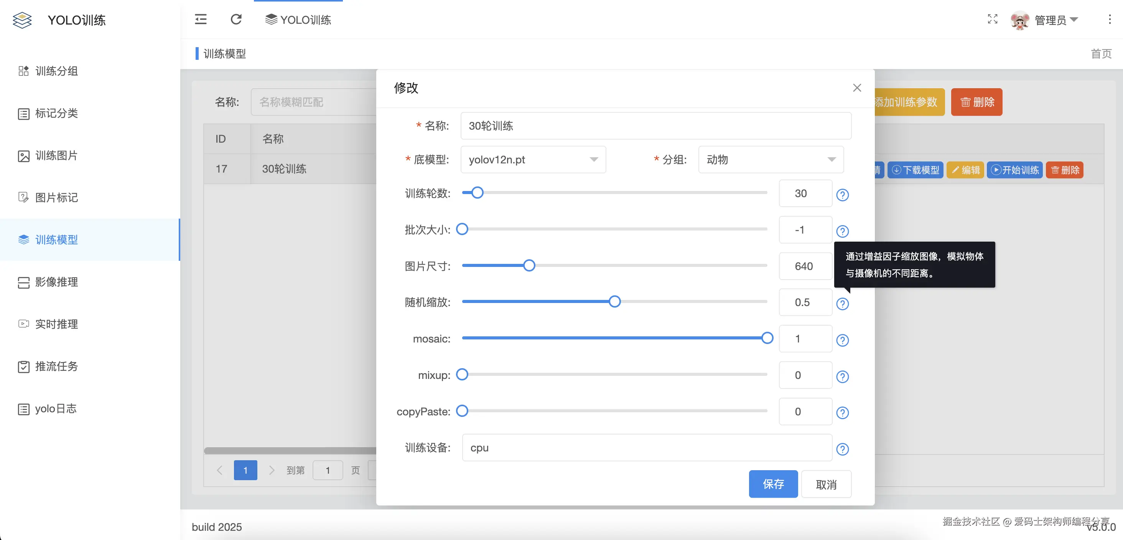Go to 训练图片 sidebar menu
The image size is (1123, 540).
pyautogui.click(x=56, y=156)
